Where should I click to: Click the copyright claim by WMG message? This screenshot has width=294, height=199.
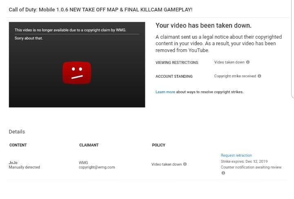click(70, 30)
